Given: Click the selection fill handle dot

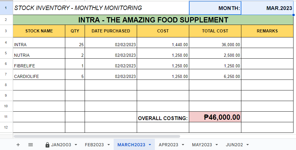Looking at the screenshot, I should coord(294,15).
